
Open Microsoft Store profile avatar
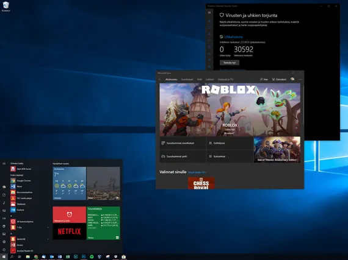point(292,79)
